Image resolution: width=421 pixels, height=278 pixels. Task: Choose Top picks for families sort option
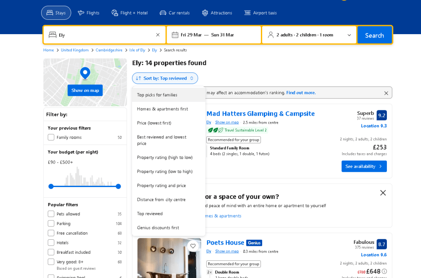[169, 95]
